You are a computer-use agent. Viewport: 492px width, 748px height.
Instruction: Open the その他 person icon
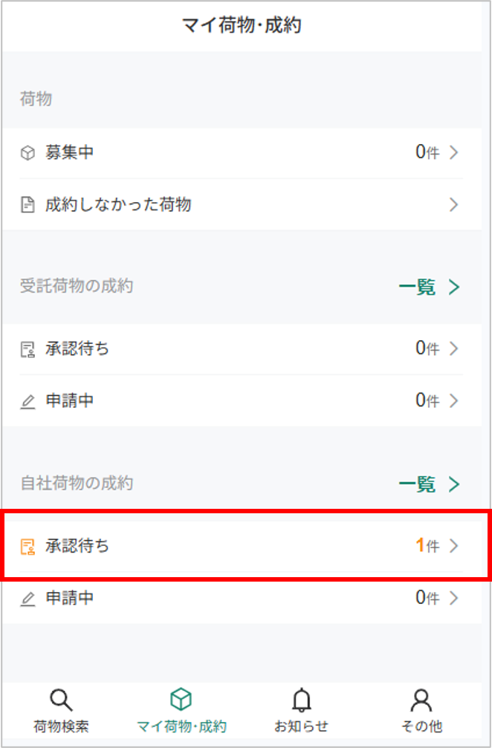421,700
